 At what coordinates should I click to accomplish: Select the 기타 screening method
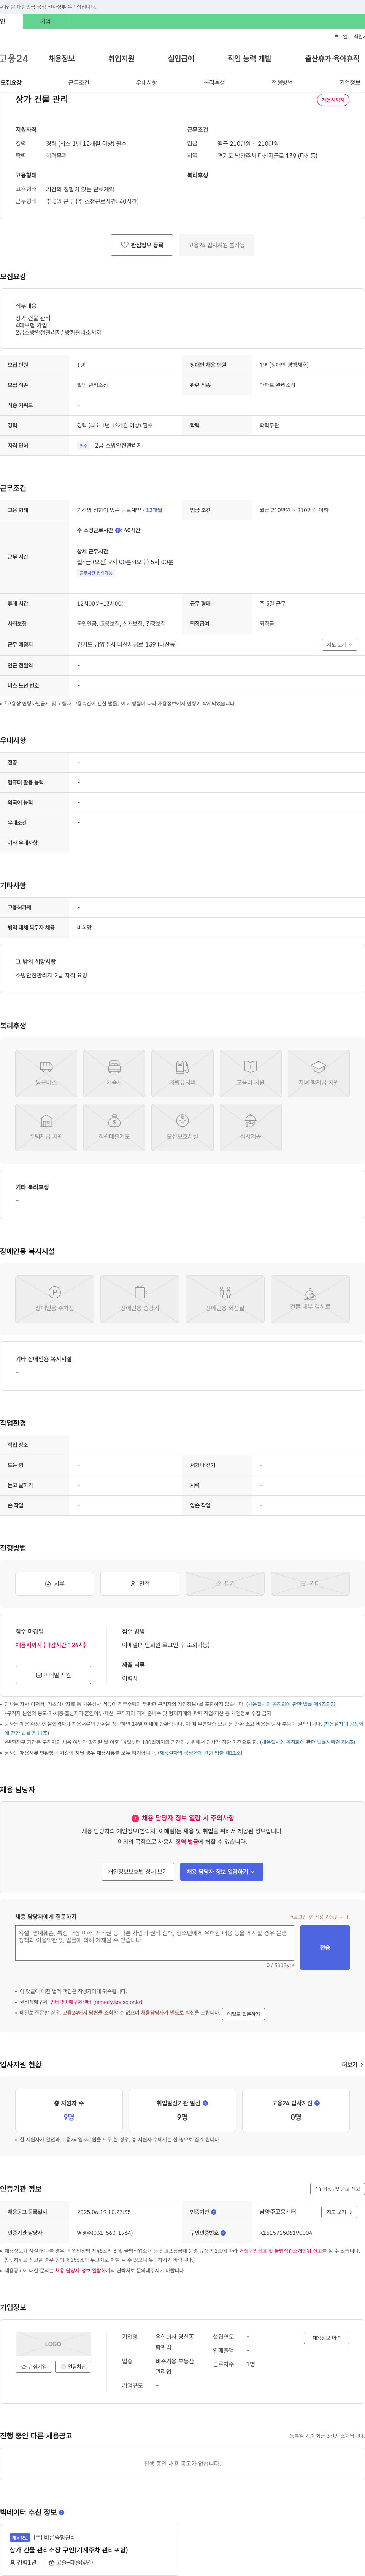click(310, 1584)
